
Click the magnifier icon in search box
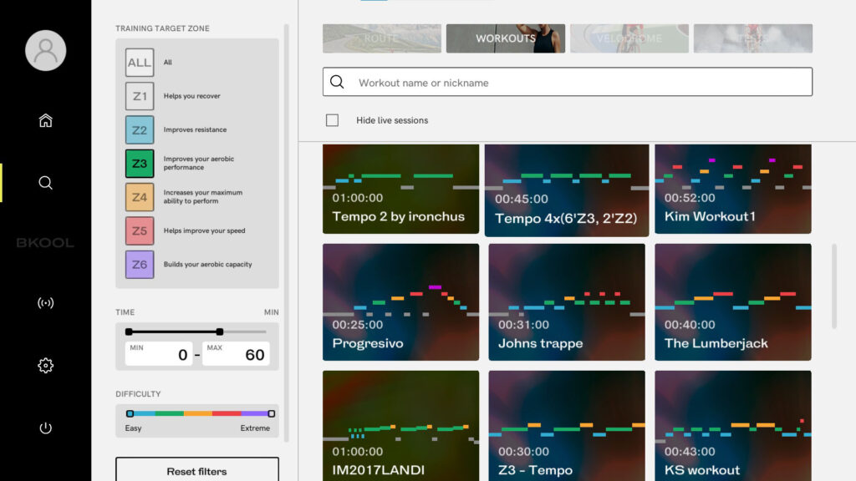point(338,83)
